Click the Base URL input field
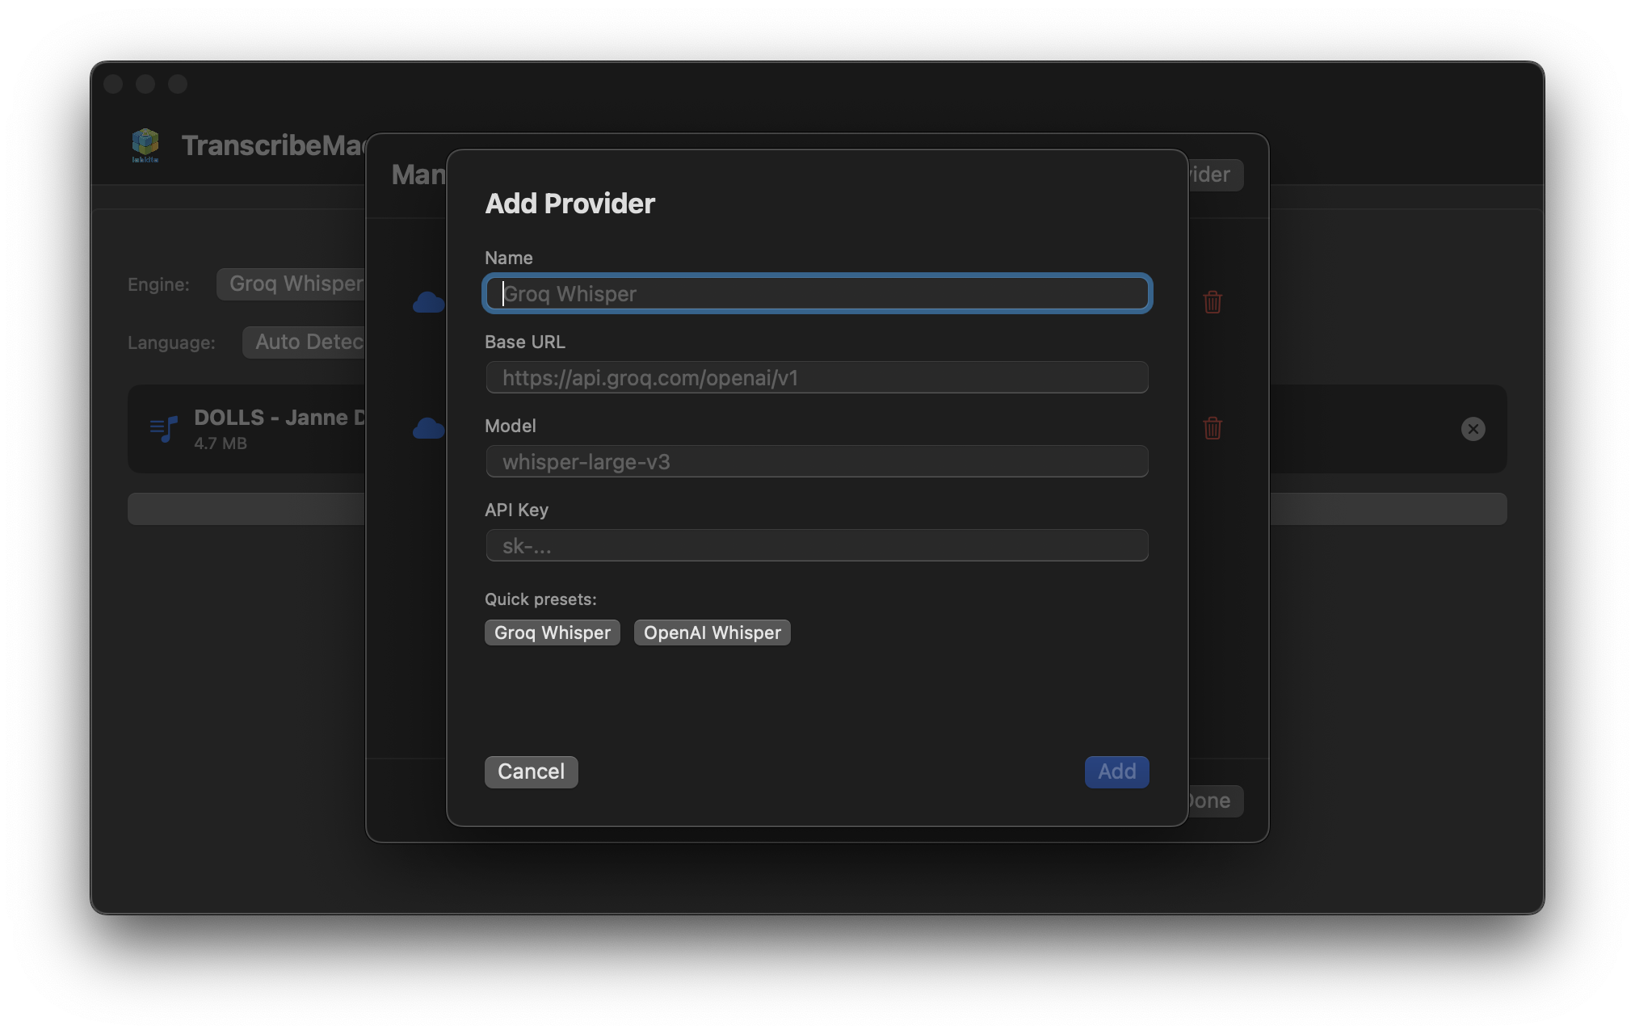This screenshot has height=1034, width=1635. pos(817,377)
